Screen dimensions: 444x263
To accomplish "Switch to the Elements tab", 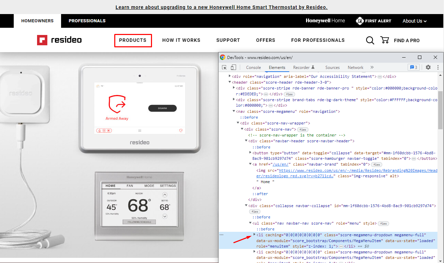I will pyautogui.click(x=277, y=68).
